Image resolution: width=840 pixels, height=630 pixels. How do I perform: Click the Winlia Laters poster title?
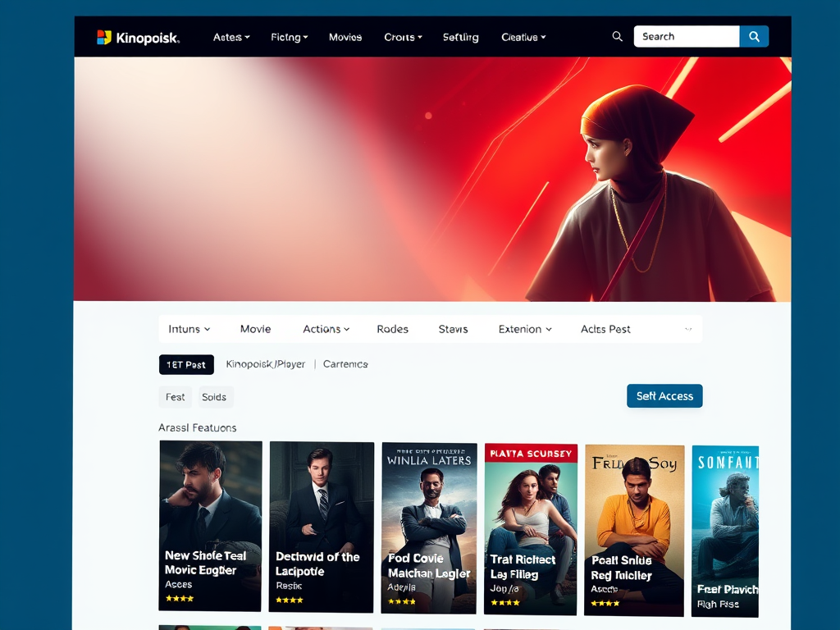point(429,460)
